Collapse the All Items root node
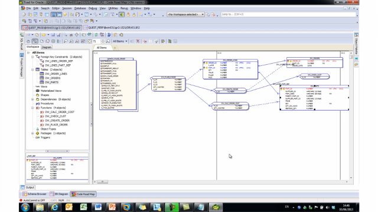378x212 pixels. (x=28, y=52)
